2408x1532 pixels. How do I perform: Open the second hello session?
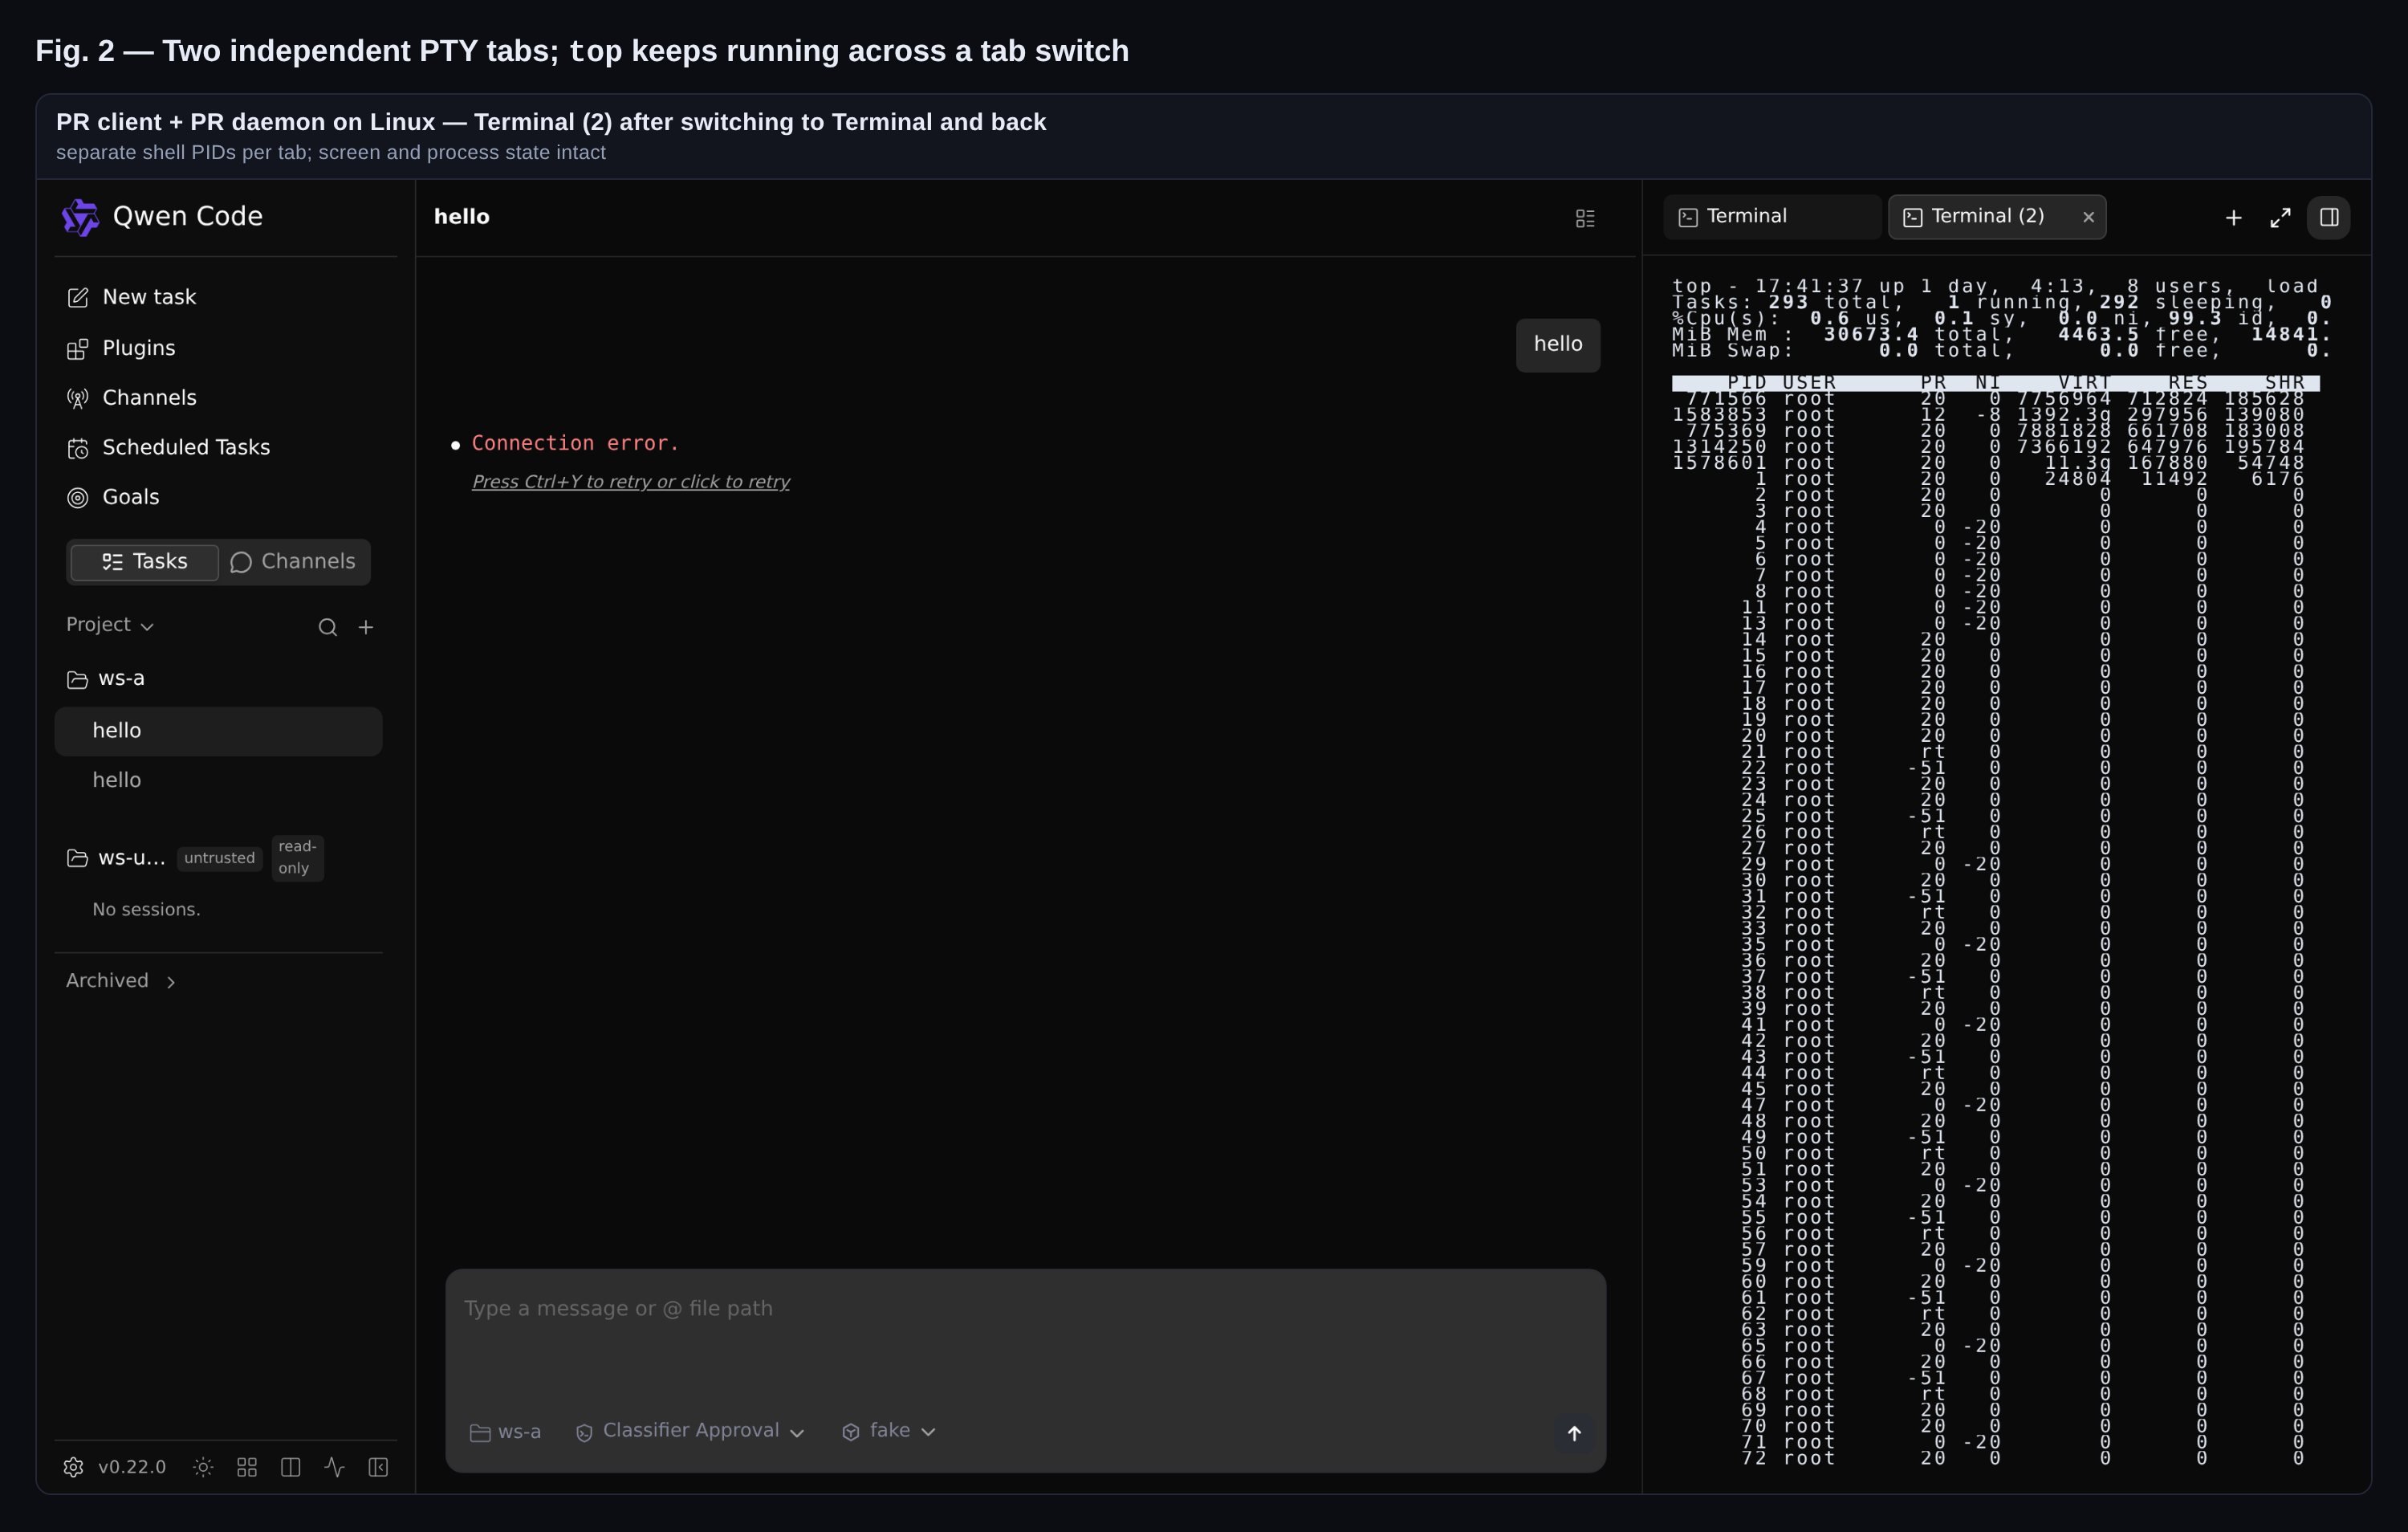click(218, 780)
